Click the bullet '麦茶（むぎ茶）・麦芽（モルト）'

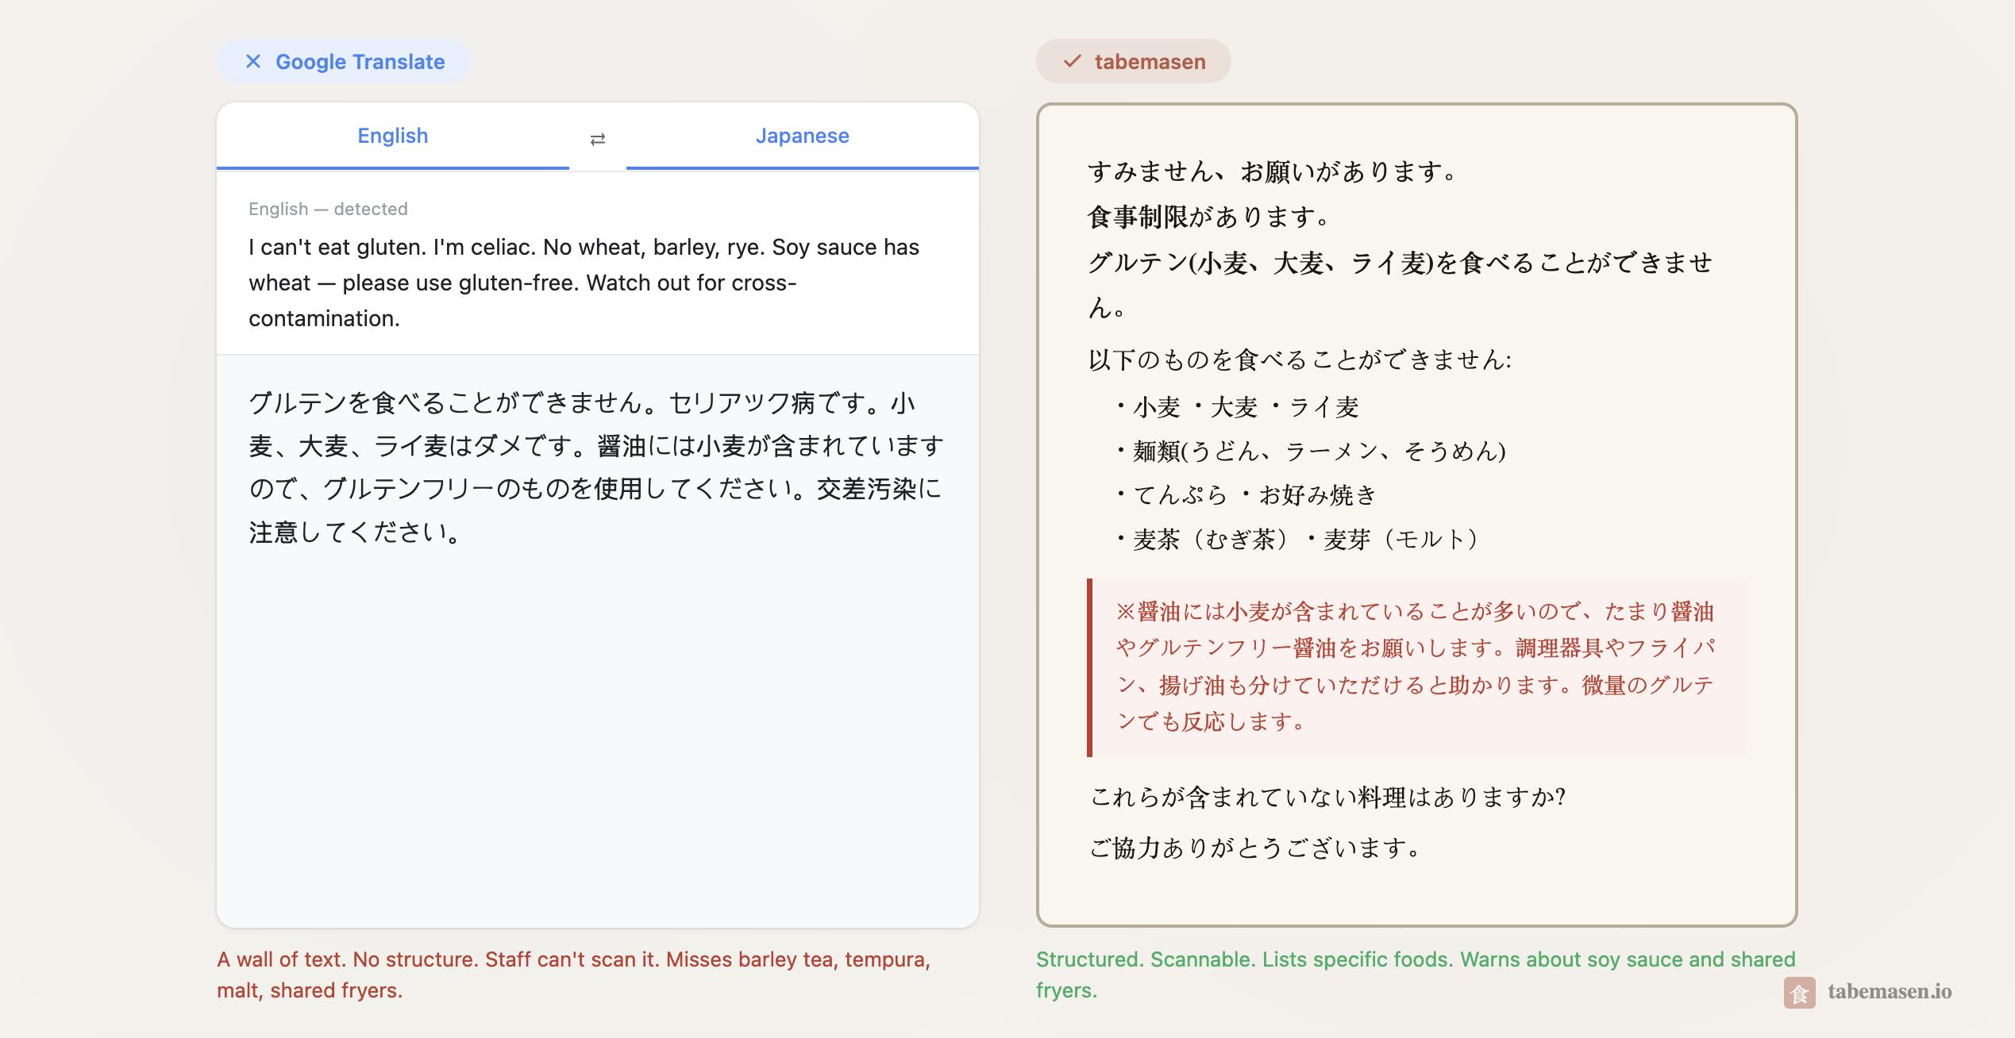[1297, 540]
